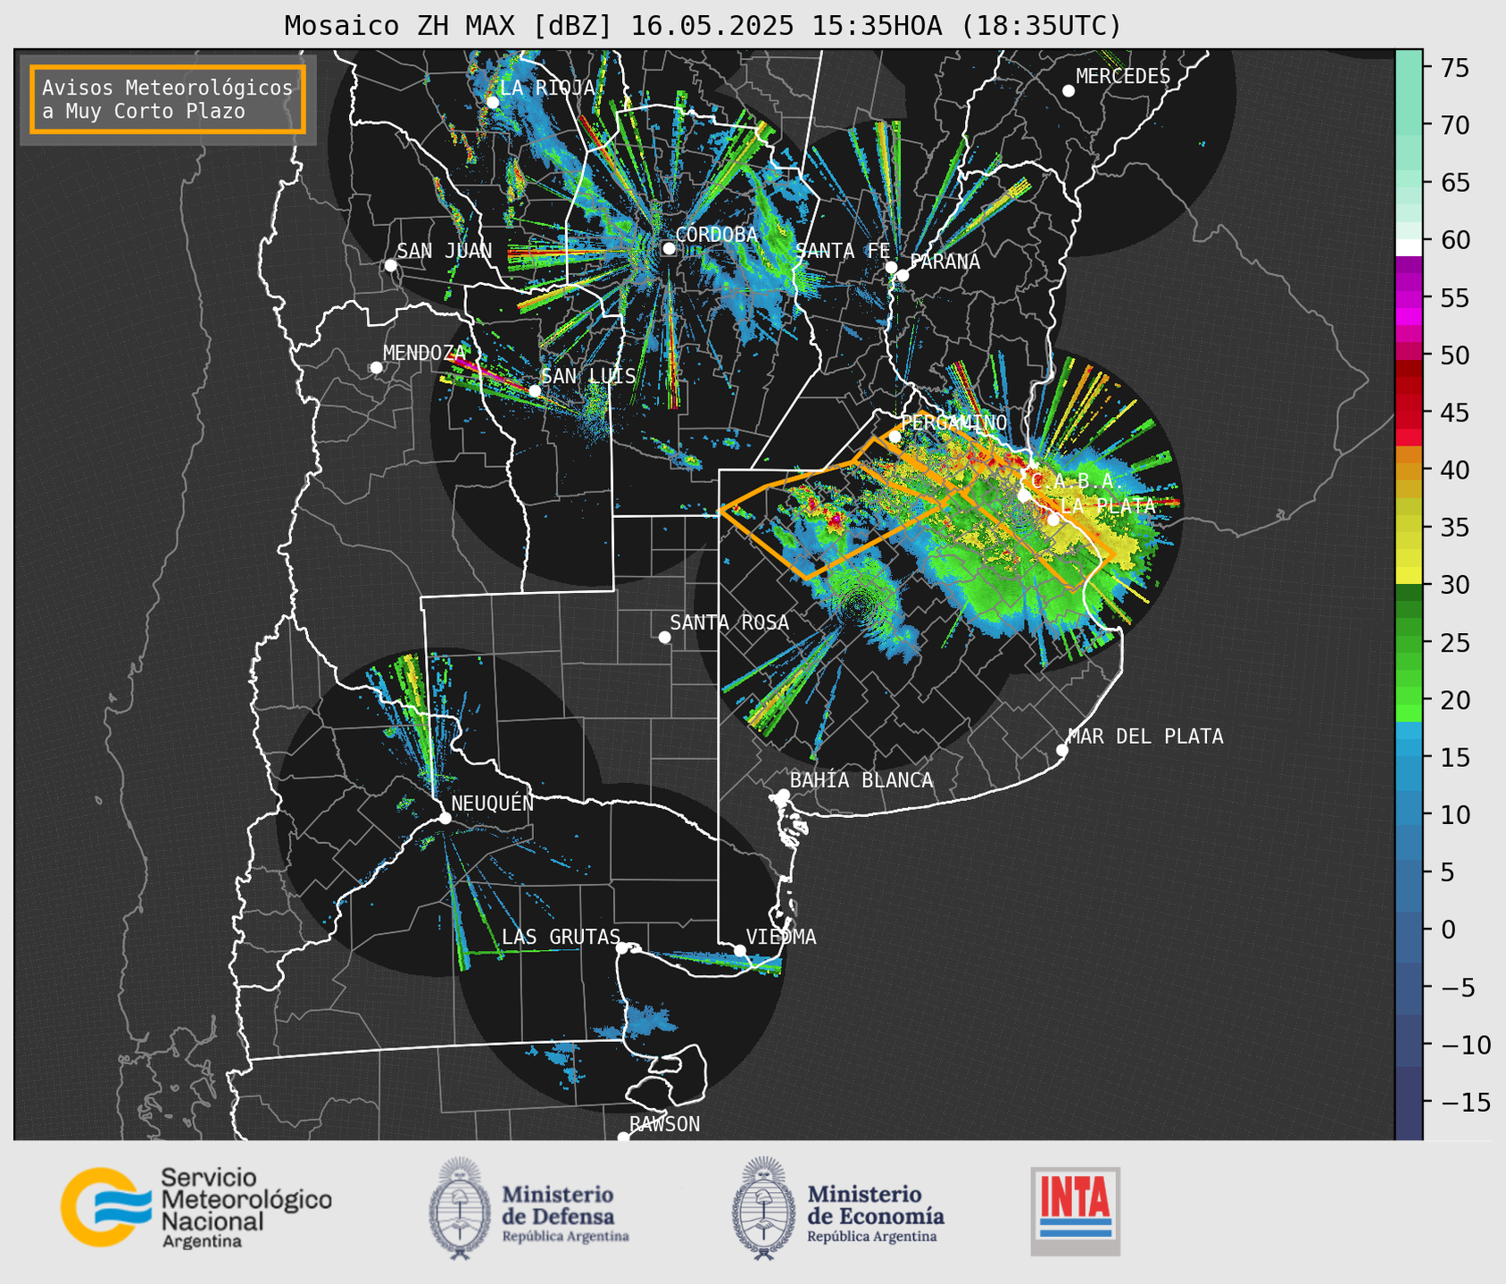This screenshot has width=1506, height=1284.
Task: Click the PERGAMINO city marker dot
Action: coord(894,437)
